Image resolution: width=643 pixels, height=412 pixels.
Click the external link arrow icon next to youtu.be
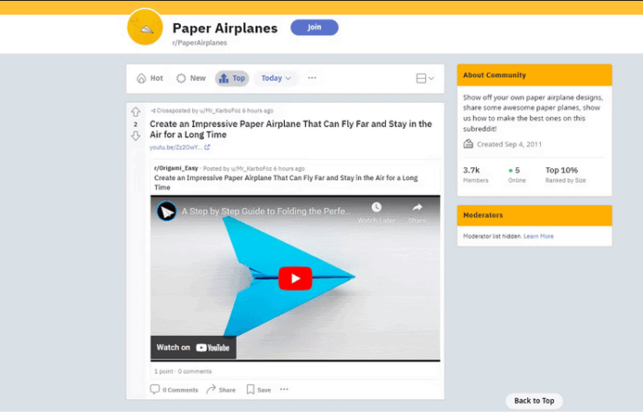(207, 147)
